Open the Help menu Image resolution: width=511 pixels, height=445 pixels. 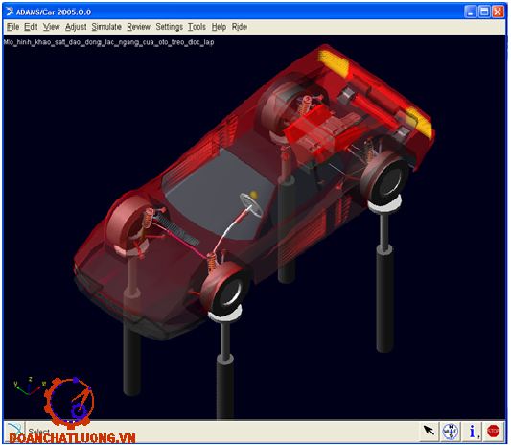coord(219,27)
